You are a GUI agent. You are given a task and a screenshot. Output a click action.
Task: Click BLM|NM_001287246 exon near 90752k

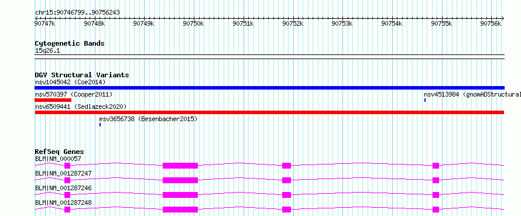coord(286,195)
